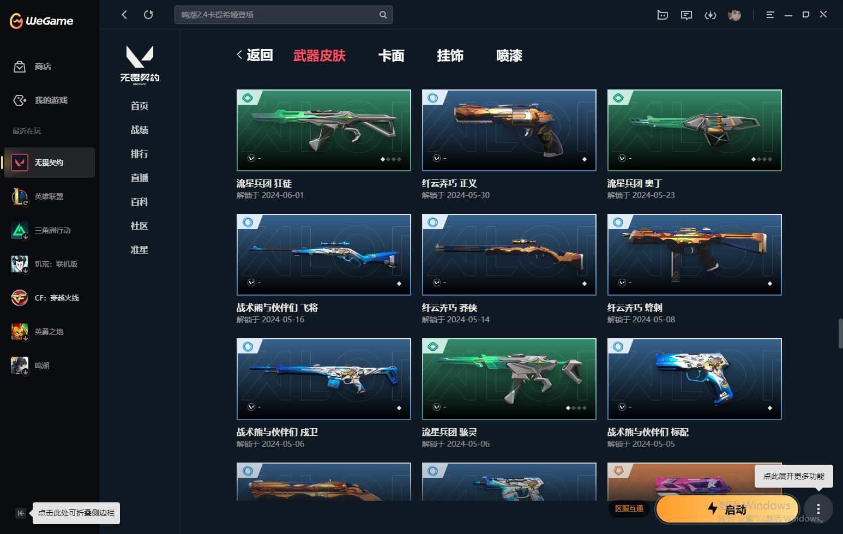Click the user avatar icon
Screen dimensions: 843x534
pos(734,15)
